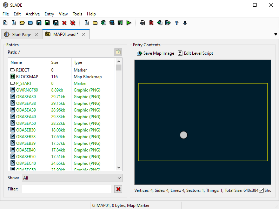Open the tab list dropdown arrow
279x209 pixels.
(275, 34)
